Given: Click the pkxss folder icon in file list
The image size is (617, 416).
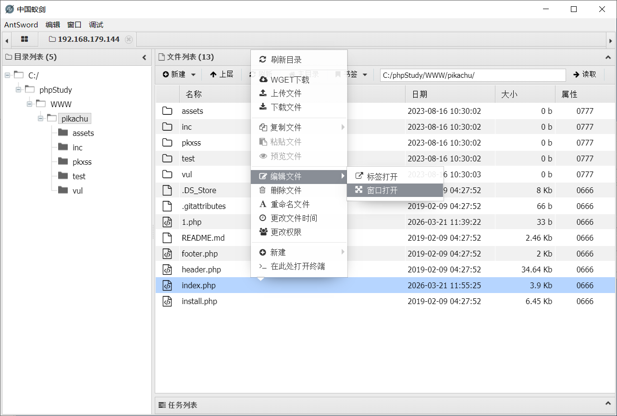Looking at the screenshot, I should (167, 143).
